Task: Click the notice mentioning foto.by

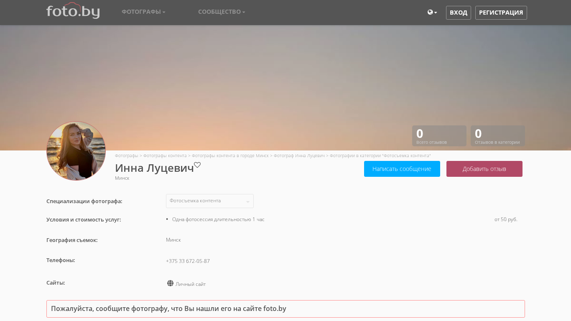Action: (285, 309)
